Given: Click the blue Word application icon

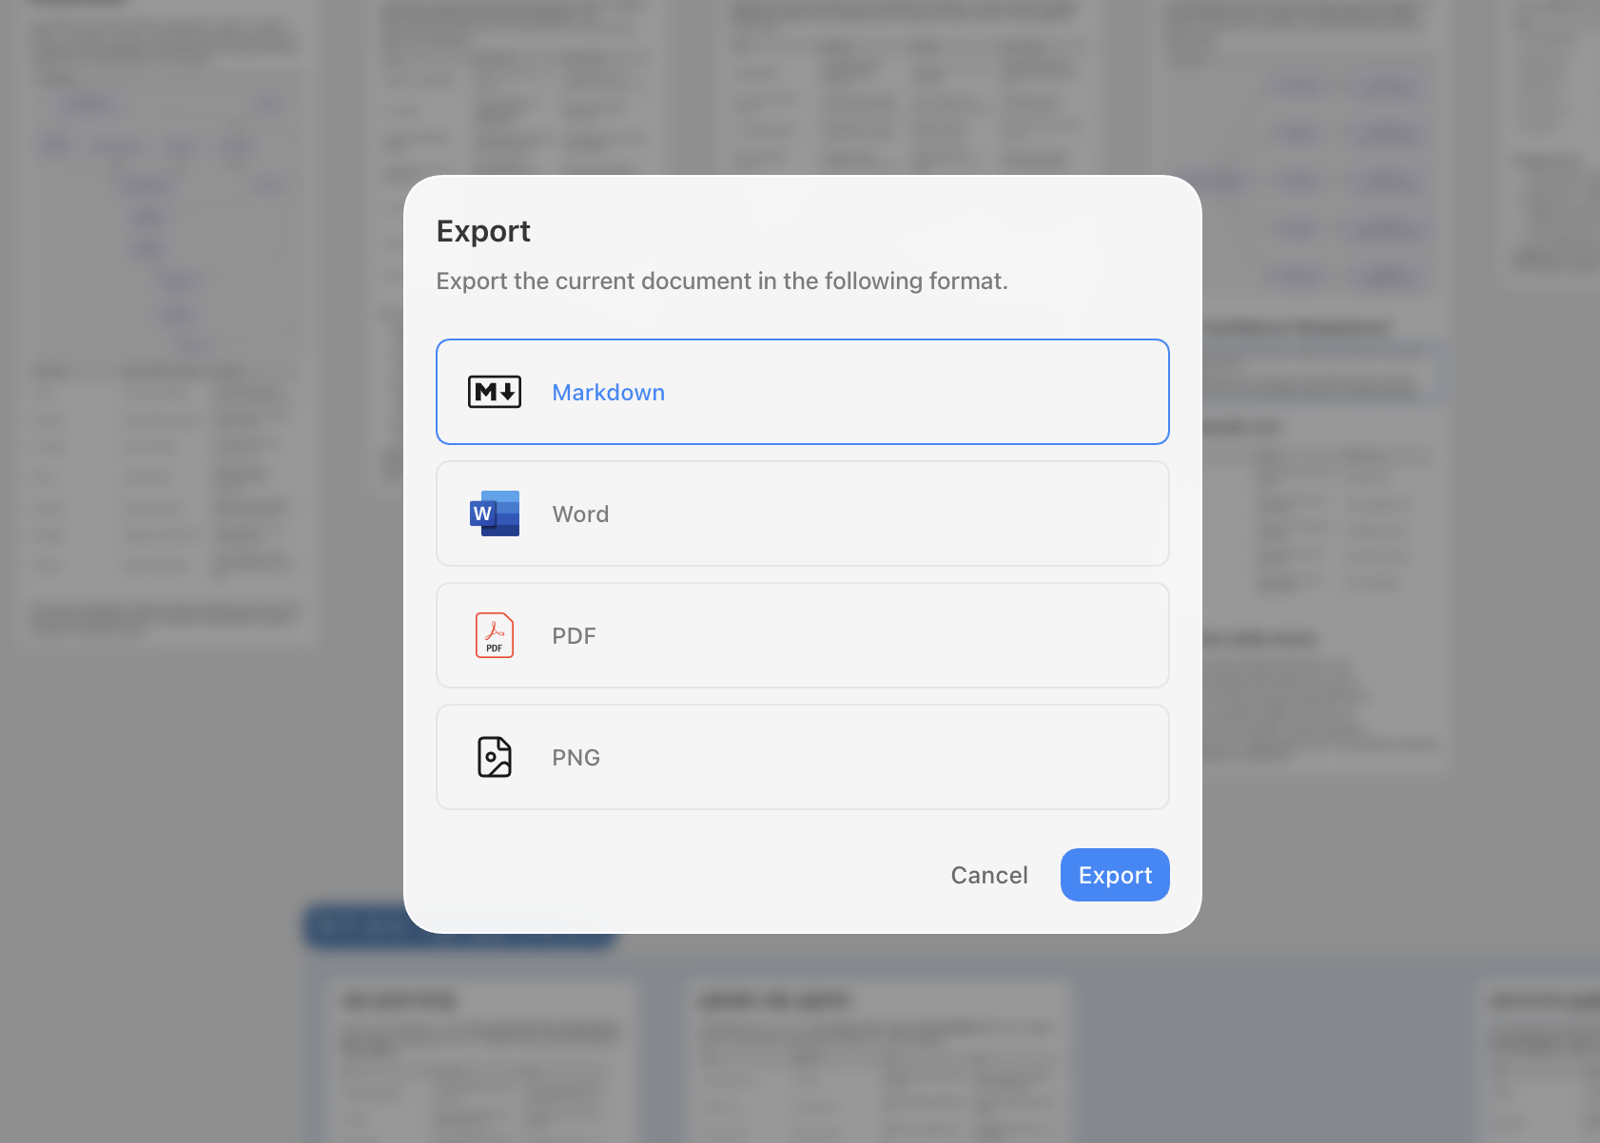Looking at the screenshot, I should [495, 513].
